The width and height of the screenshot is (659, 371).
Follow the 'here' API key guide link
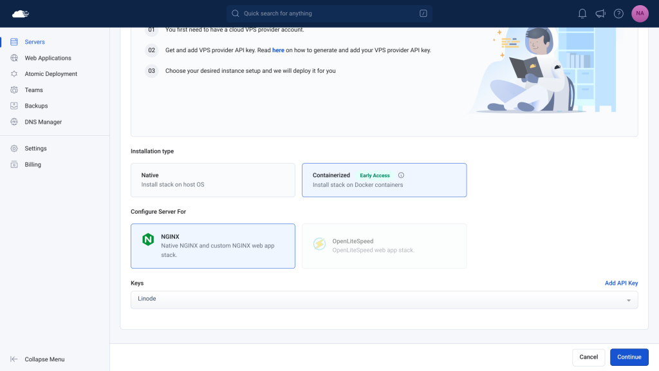pyautogui.click(x=278, y=50)
